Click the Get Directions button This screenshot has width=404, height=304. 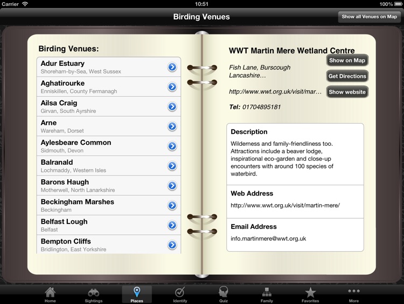tap(347, 76)
